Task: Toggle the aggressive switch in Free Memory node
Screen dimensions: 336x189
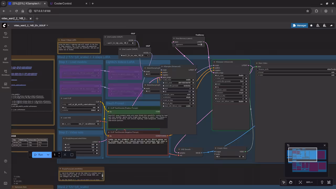Action: click(x=201, y=45)
